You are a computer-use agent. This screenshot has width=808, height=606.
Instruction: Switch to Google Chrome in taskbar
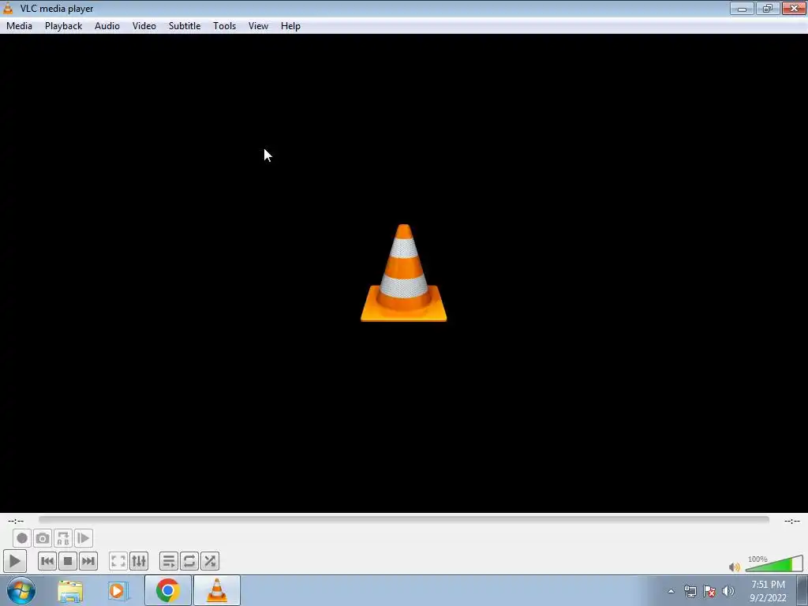167,590
